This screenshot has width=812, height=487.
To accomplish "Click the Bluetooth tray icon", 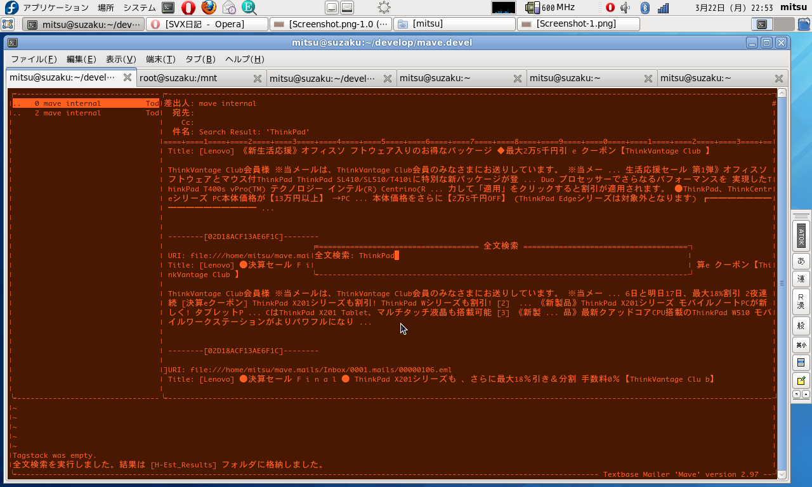I will pos(645,8).
